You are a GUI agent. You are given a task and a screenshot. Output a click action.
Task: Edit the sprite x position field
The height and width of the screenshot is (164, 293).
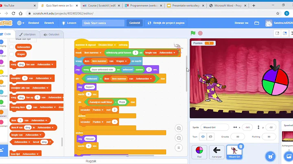(x=247, y=127)
